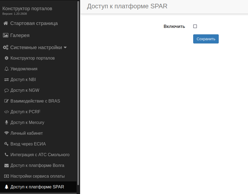Click the home icon beside Стартовая страница
This screenshot has width=248, height=194.
click(x=6, y=23)
